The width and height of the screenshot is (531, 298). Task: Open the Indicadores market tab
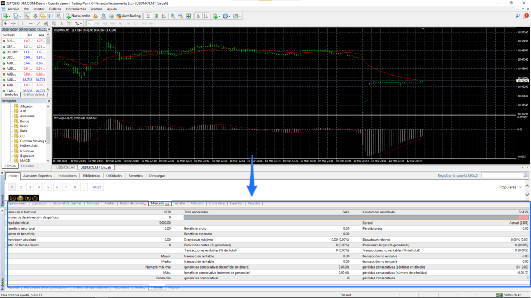click(67, 176)
